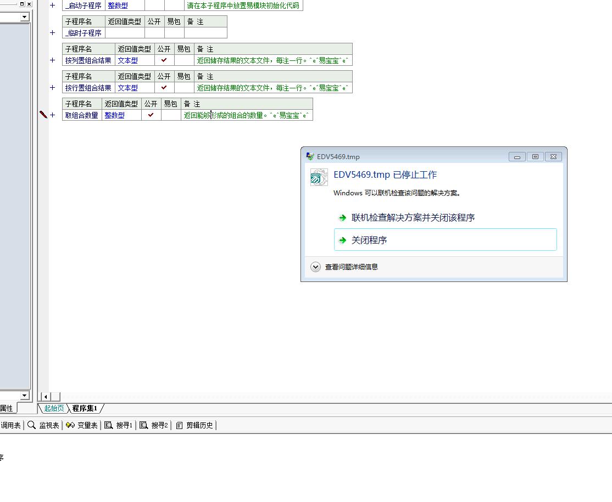Open the 搜寻1 bottom tab
The image size is (612, 502).
[118, 425]
